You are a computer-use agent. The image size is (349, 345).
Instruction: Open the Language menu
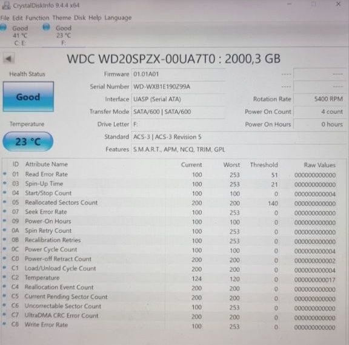tap(118, 18)
